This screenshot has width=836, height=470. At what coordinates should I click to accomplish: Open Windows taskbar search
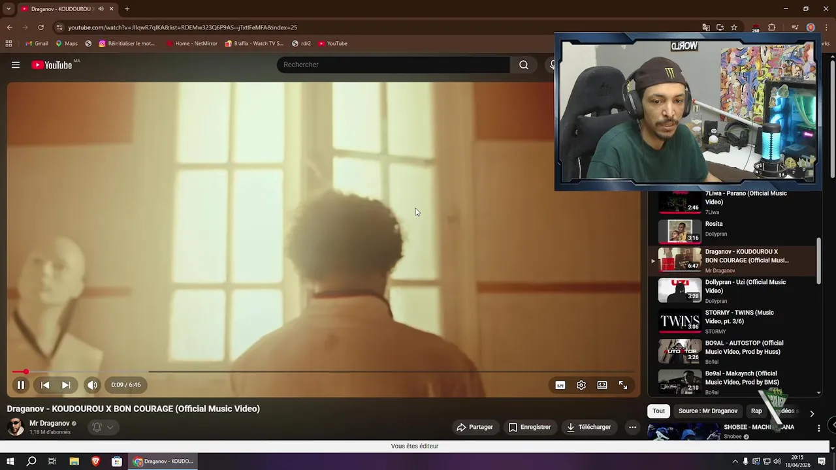point(31,462)
